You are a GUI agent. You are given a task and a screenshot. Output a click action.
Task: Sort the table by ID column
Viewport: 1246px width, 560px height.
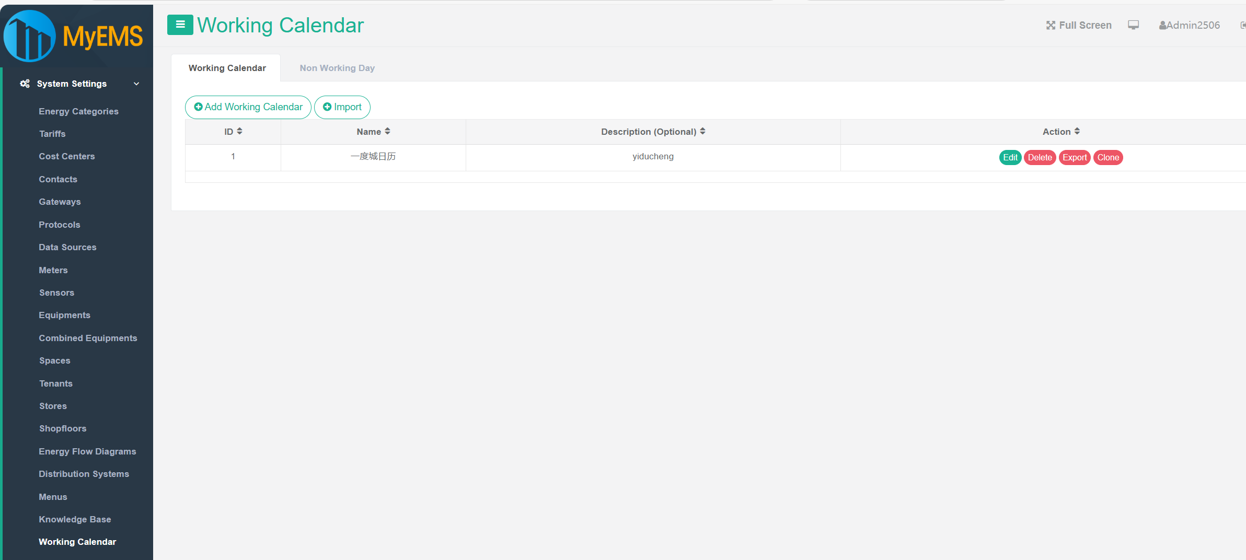(x=239, y=131)
